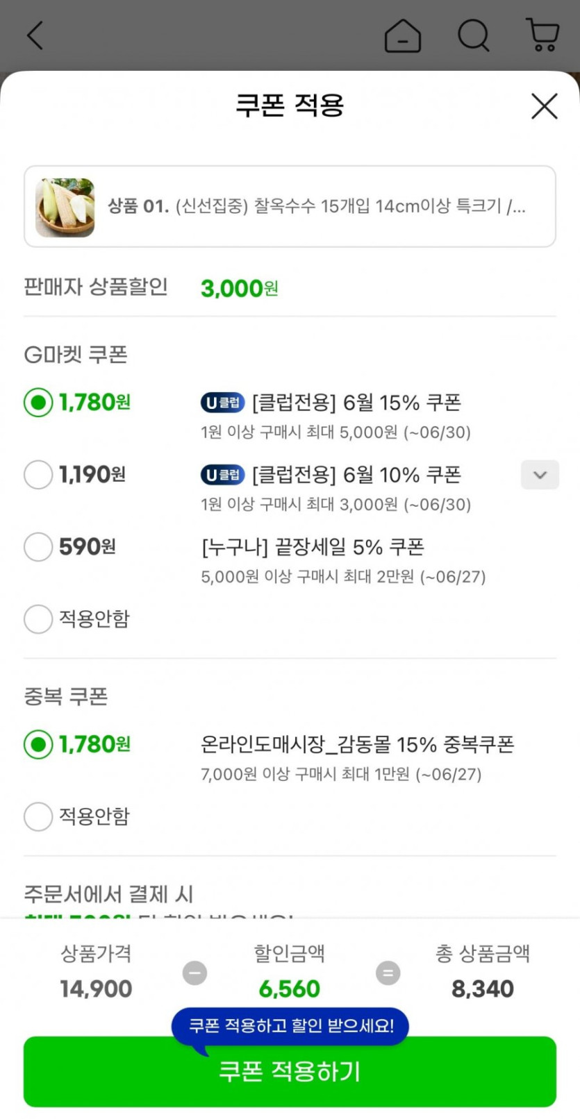Choose 적용안함 under 중복 쿠폰
Image resolution: width=580 pixels, height=1119 pixels.
38,816
